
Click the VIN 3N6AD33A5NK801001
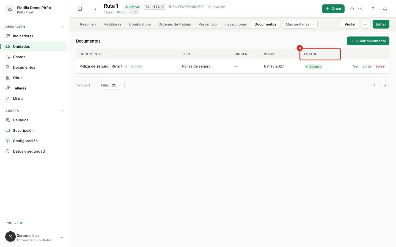186,7
